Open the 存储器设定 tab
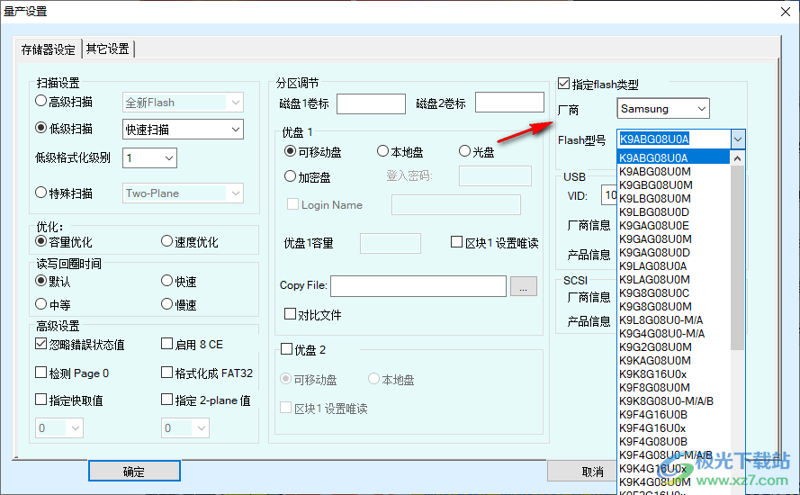The image size is (800, 495). [x=48, y=49]
